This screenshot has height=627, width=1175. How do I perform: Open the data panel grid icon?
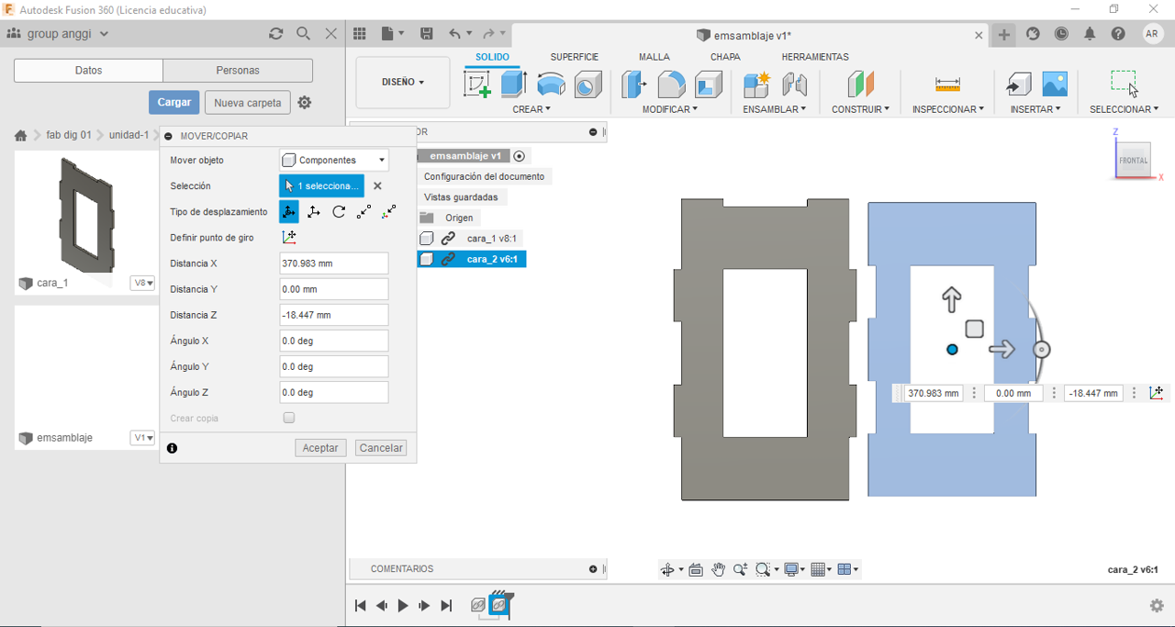[360, 34]
